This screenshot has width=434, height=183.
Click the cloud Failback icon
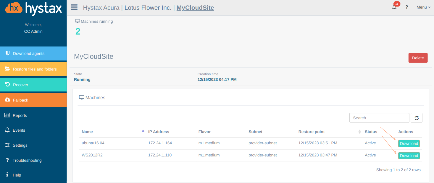pyautogui.click(x=7, y=100)
